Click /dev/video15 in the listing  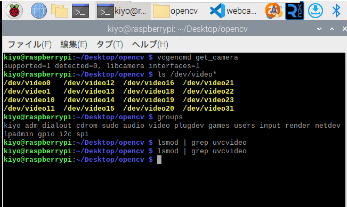[x=89, y=109]
